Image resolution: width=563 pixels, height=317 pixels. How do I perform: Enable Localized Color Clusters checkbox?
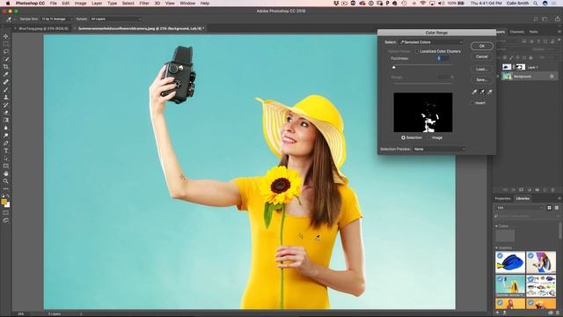point(417,51)
